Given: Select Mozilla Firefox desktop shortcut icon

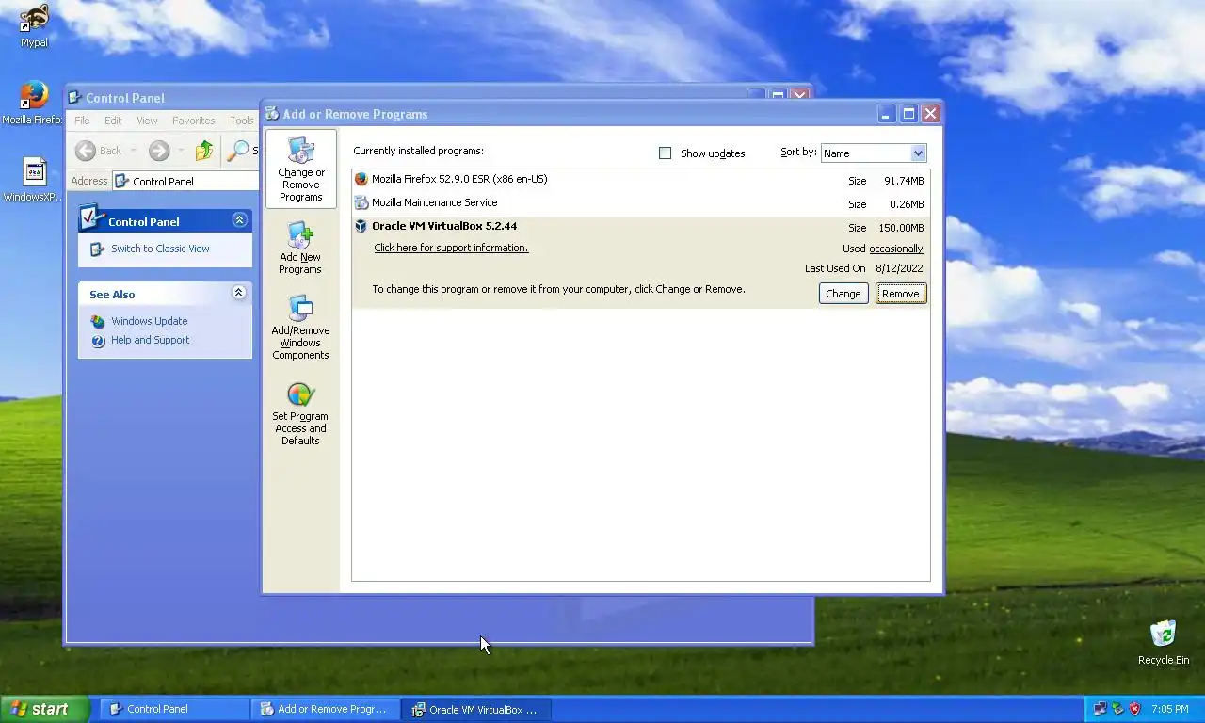Looking at the screenshot, I should (x=34, y=96).
